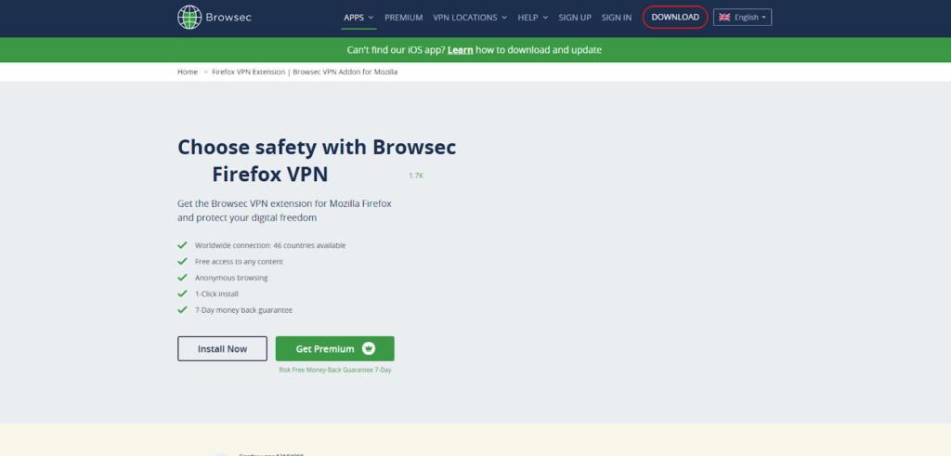Viewport: 951px width, 456px height.
Task: Click the UK flag icon in language selector
Action: (x=724, y=17)
